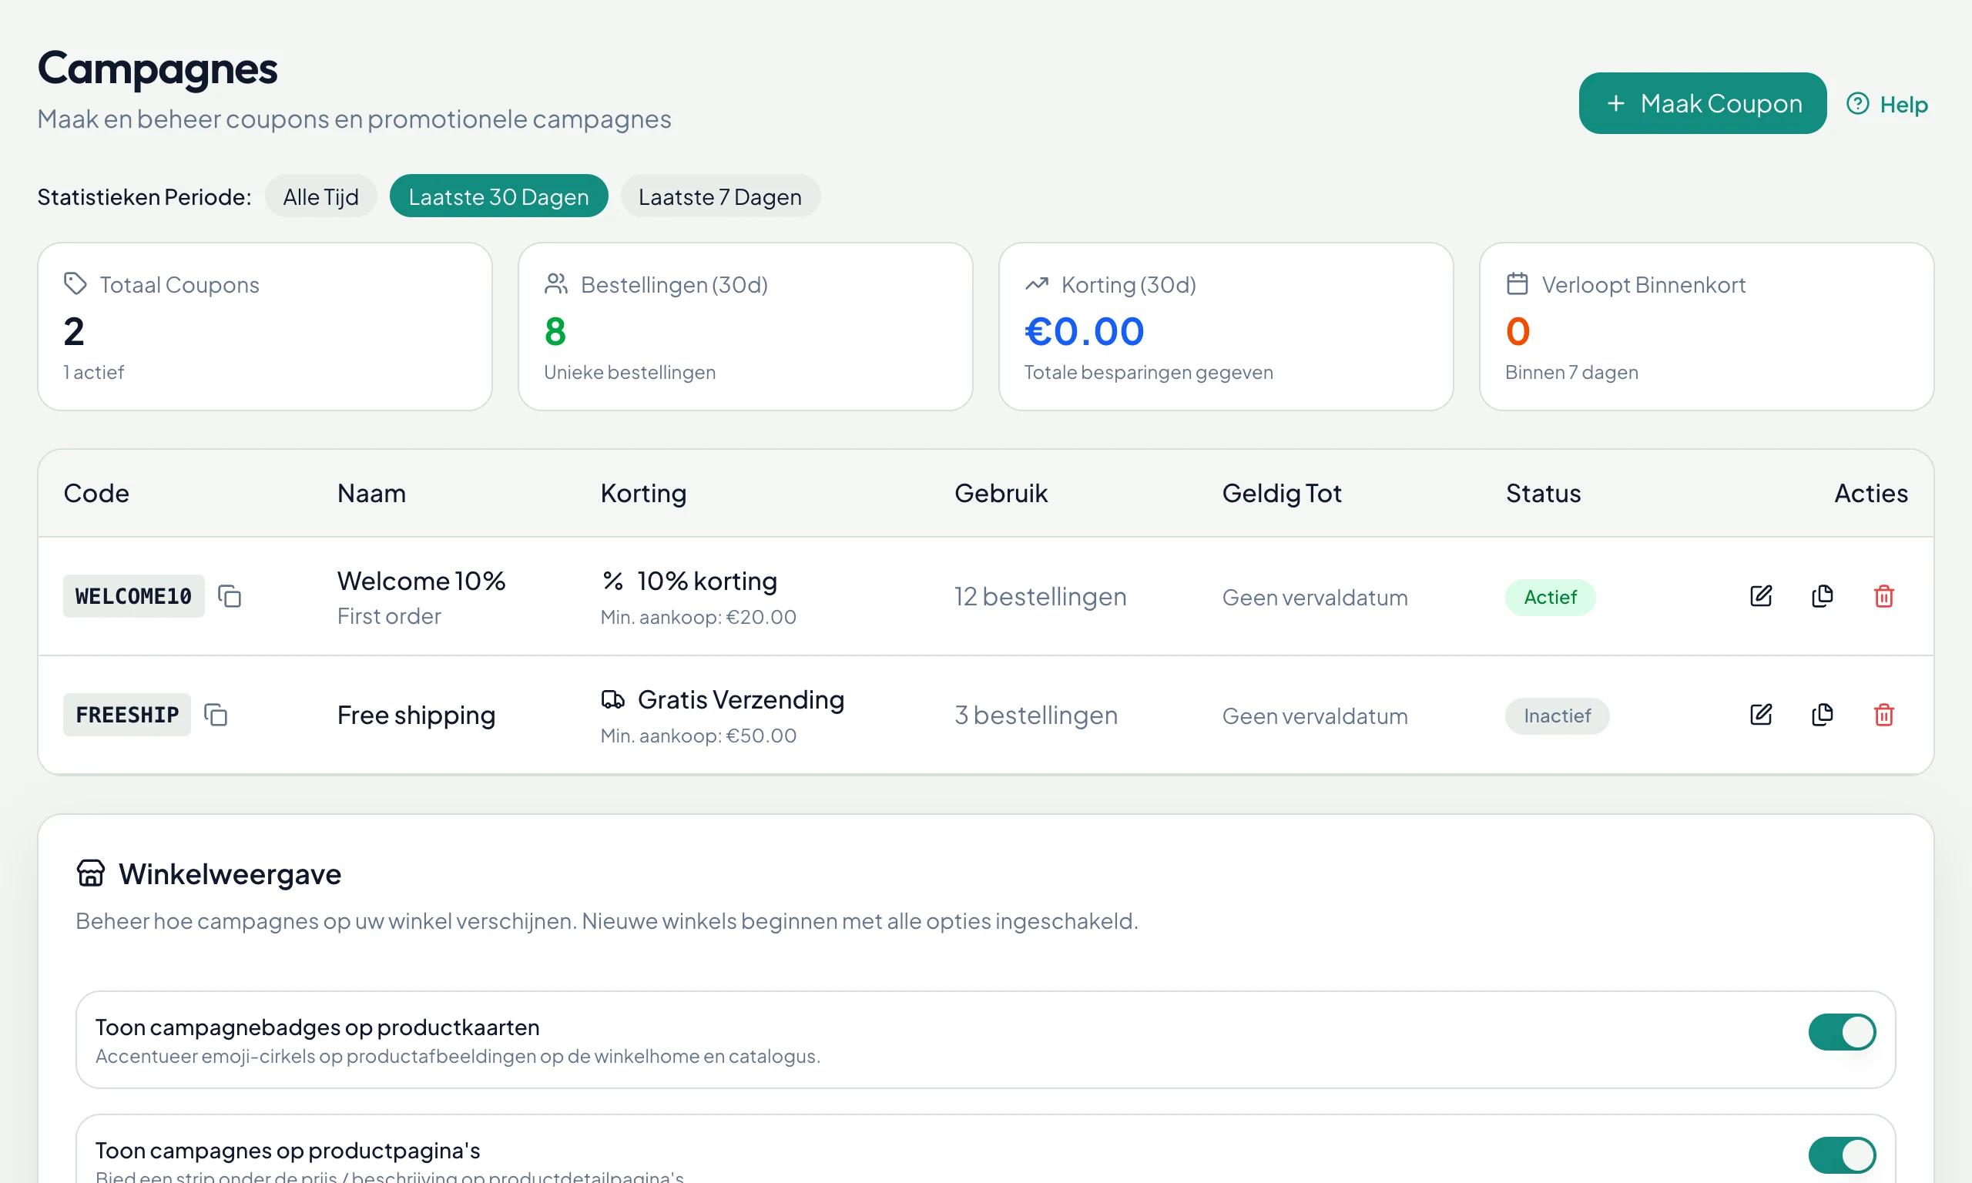The image size is (1972, 1183).
Task: Copy the WELCOME10 coupon code
Action: (x=230, y=596)
